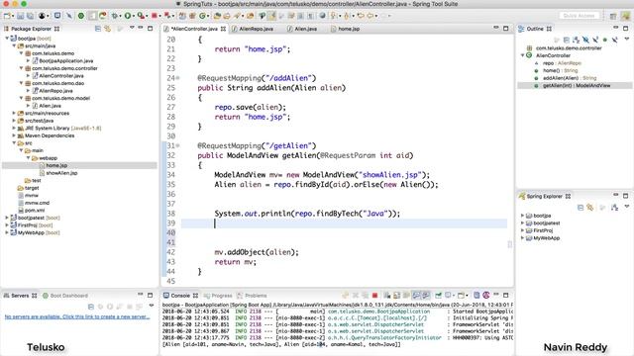This screenshot has height=356, width=634.
Task: Toggle Scroll Lock in Console toolbar
Action: point(396,295)
